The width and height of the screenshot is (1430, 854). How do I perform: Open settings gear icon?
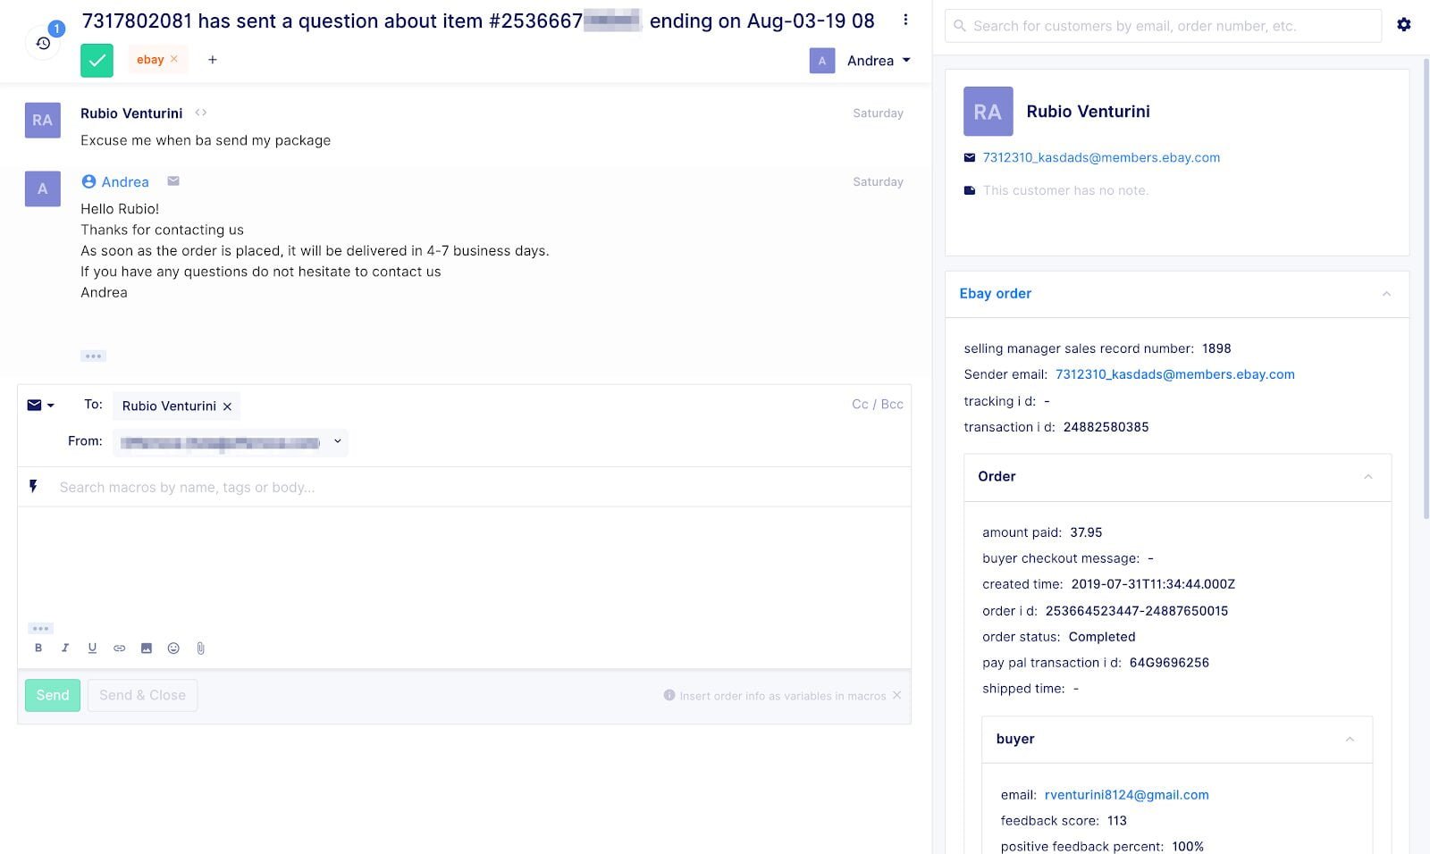point(1404,25)
